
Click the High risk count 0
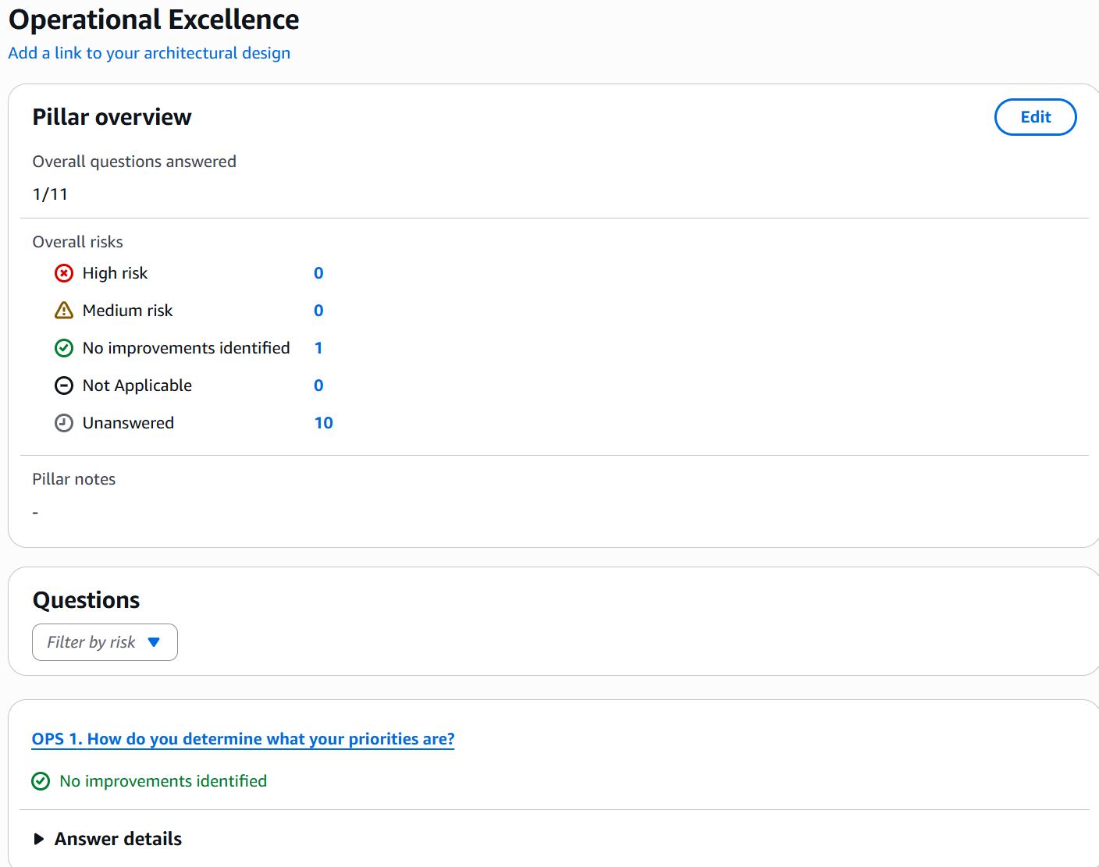(x=318, y=273)
